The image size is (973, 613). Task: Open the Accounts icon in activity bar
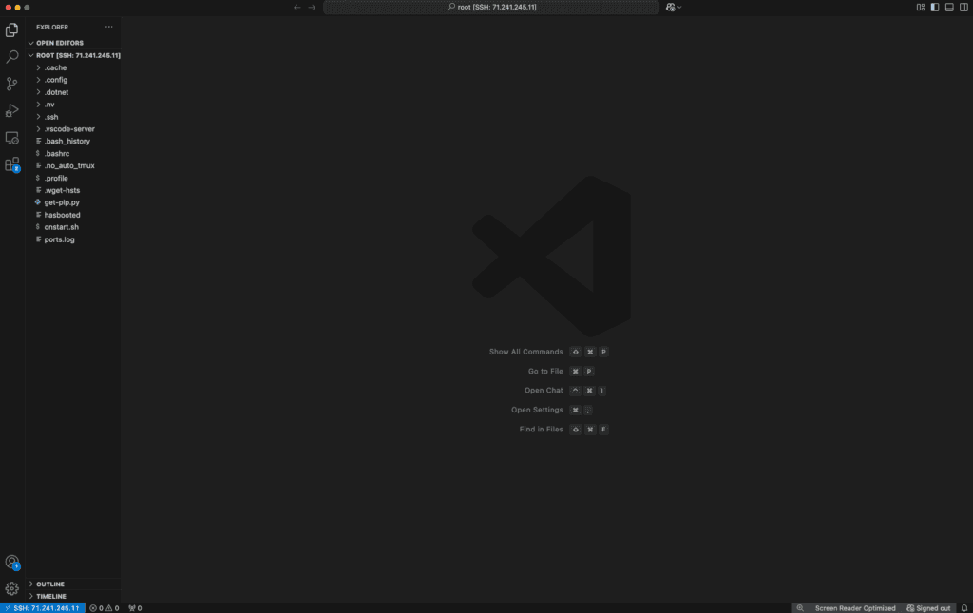point(11,562)
